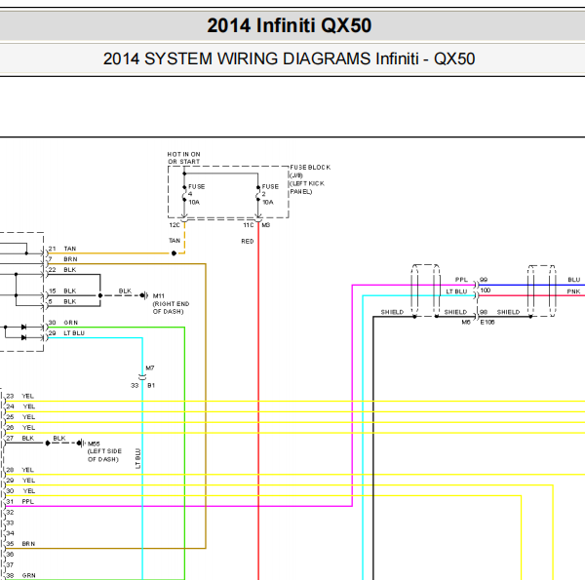Viewport: 585px width, 580px height.
Task: Click the 'E106' connector label
Action: pos(487,323)
